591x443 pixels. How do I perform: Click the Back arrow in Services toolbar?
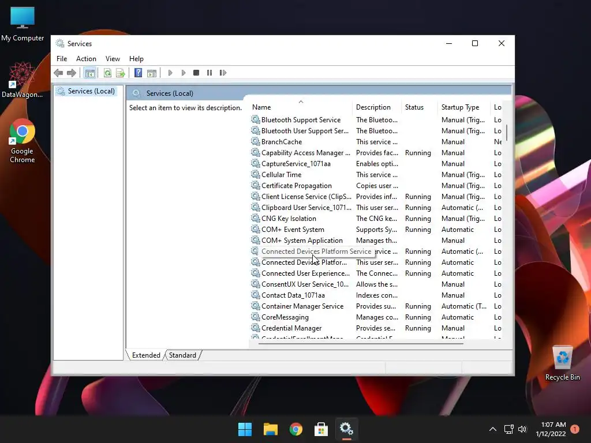(58, 73)
